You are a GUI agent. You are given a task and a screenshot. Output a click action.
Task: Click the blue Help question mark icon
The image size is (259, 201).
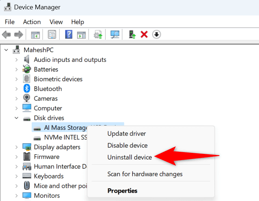69,35
